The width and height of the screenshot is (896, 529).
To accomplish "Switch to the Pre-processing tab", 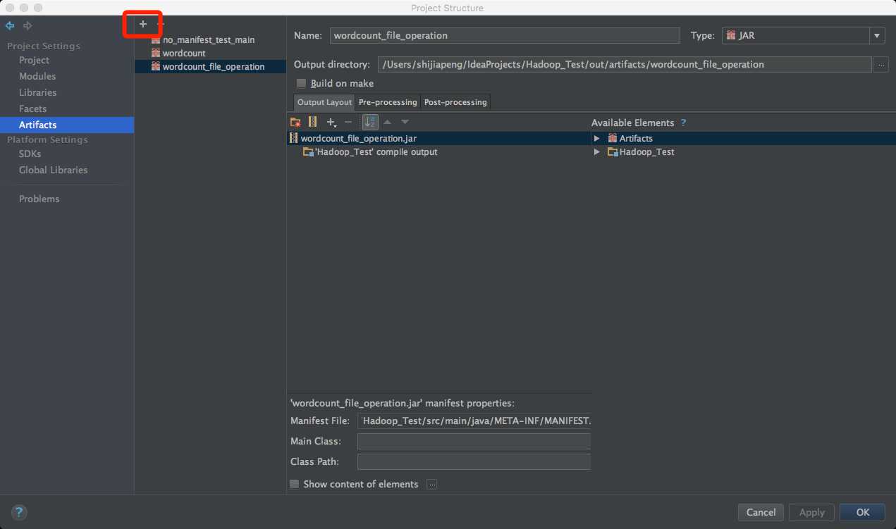I will point(388,102).
